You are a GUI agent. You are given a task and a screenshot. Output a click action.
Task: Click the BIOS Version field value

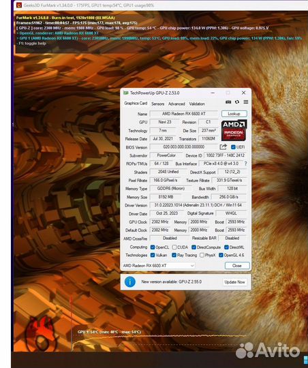pos(184,147)
